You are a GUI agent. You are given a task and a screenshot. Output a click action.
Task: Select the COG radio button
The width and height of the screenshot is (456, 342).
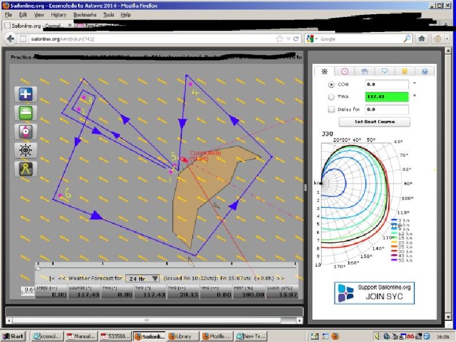[331, 84]
